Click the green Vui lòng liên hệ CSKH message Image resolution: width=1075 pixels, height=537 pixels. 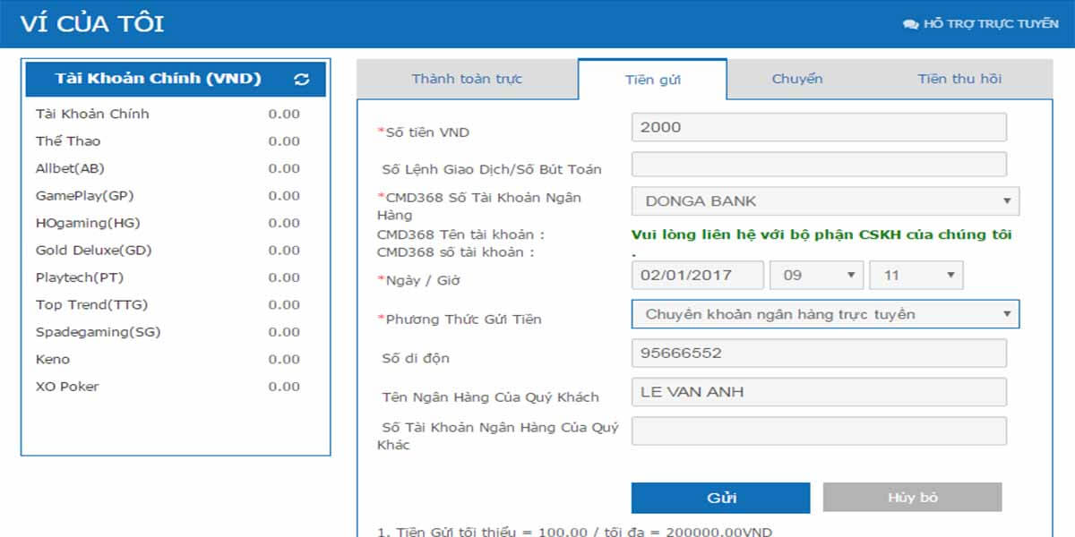click(x=821, y=235)
